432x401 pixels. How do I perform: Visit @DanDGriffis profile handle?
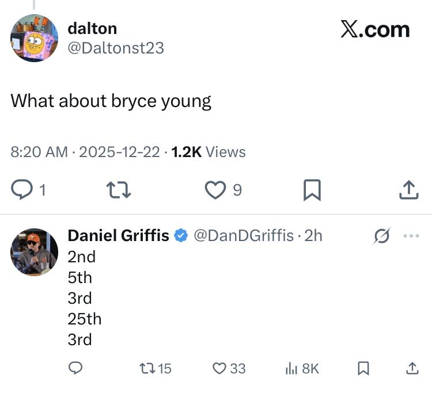(x=243, y=235)
